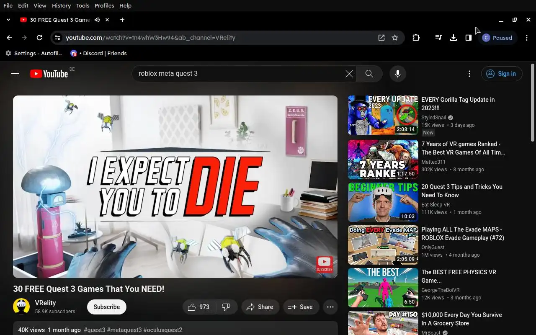Click the Sign in button
Image resolution: width=536 pixels, height=335 pixels.
[502, 74]
